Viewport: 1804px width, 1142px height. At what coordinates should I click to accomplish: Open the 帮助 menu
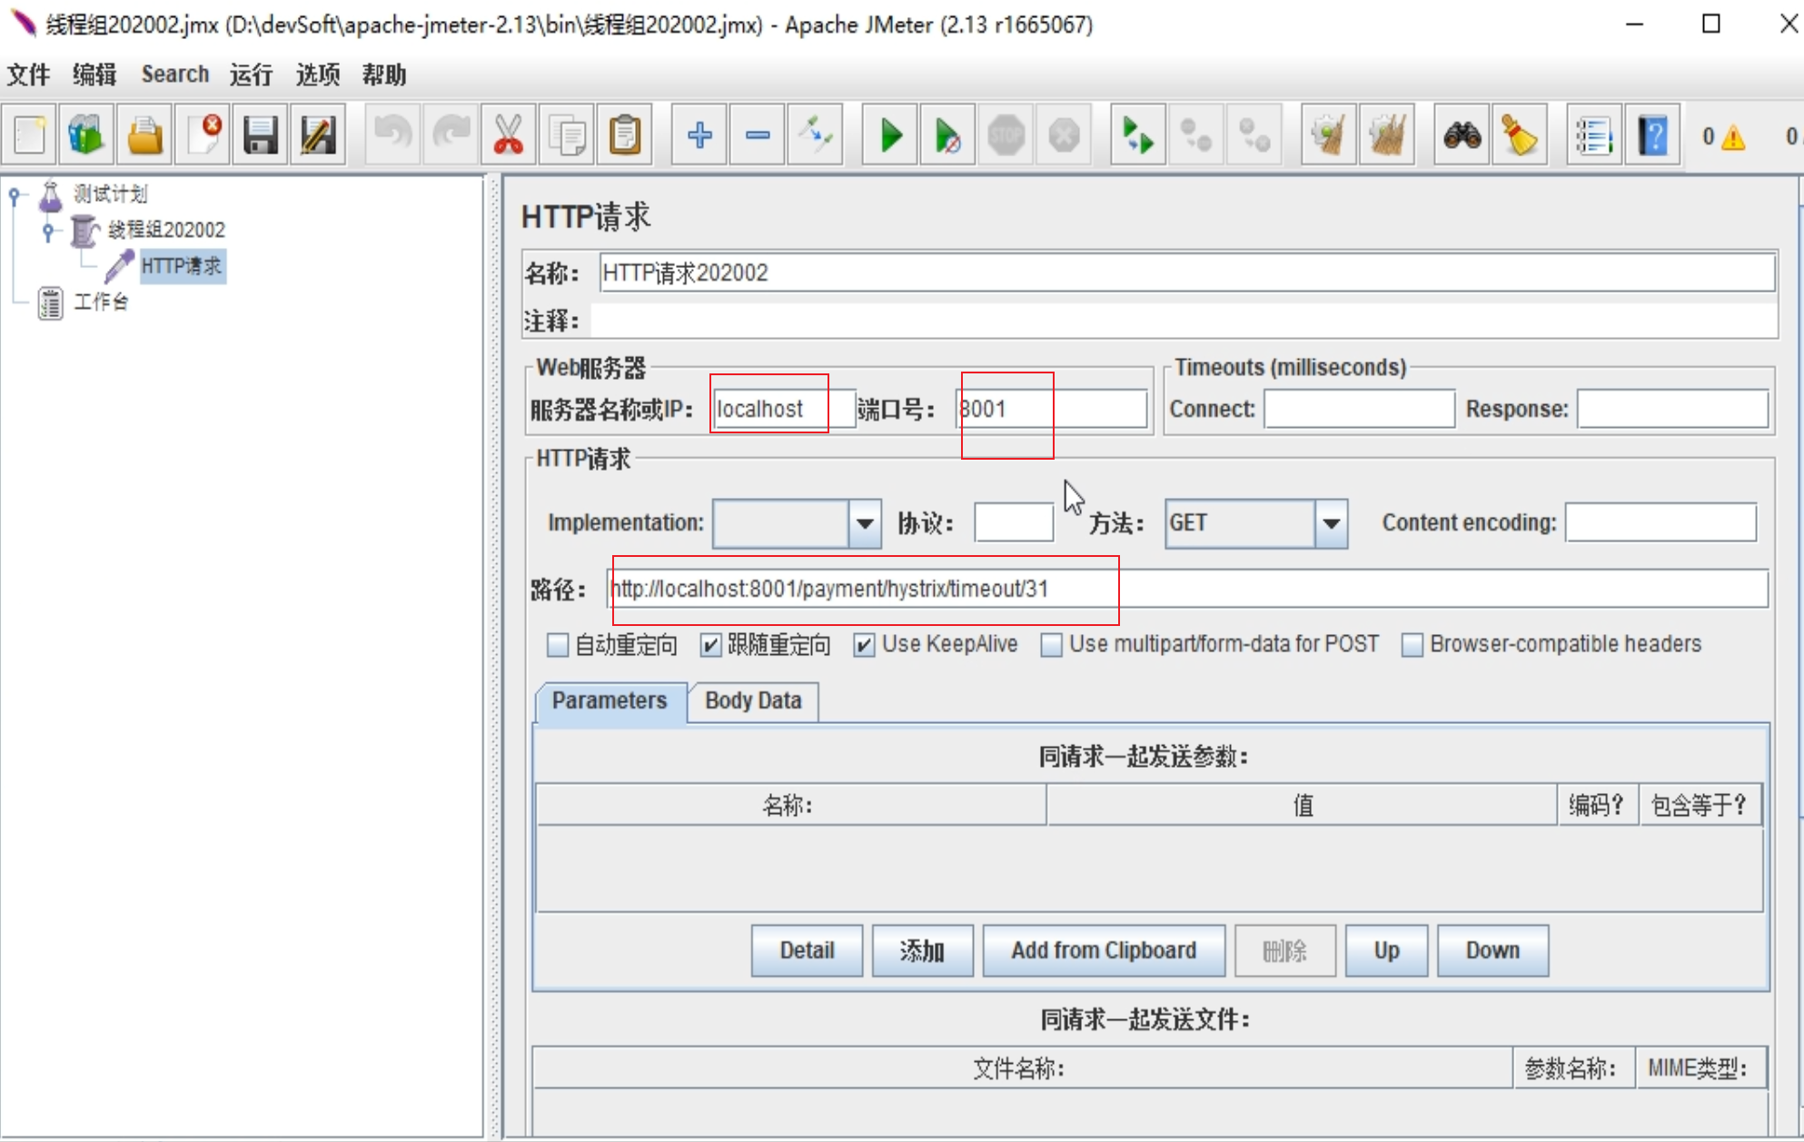tap(384, 74)
